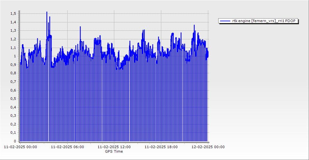This screenshot has width=309, height=160.
Task: Click the 0,3 Y-axis tick label
Action: [x=13, y=116]
